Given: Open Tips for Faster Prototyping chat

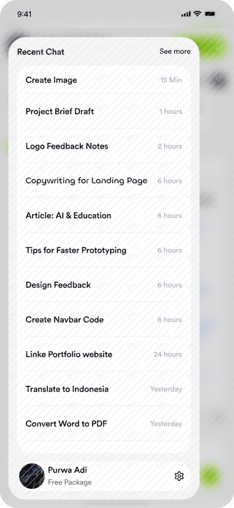Looking at the screenshot, I should tap(104, 250).
